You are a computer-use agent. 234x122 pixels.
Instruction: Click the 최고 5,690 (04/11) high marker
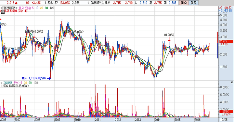point(15,11)
